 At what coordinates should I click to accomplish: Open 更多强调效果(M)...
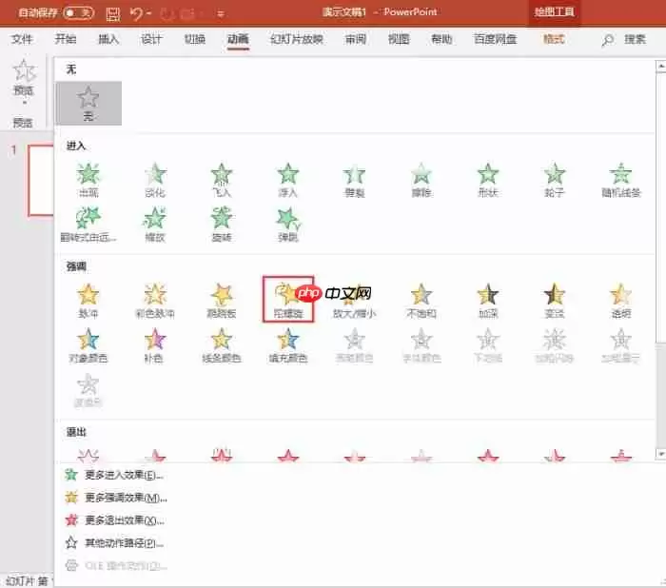pyautogui.click(x=115, y=497)
